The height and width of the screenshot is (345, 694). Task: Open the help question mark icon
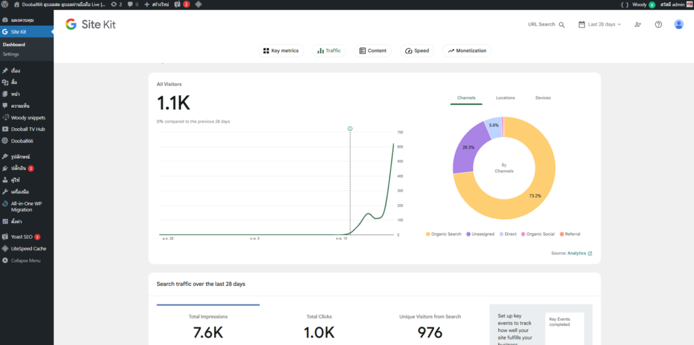pyautogui.click(x=658, y=24)
